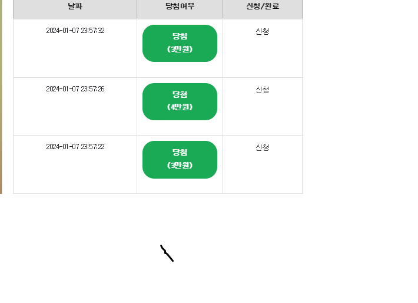The width and height of the screenshot is (418, 303).
Task: Click the (3만원) amount in the 23:57:22 badge
Action: pos(180,165)
